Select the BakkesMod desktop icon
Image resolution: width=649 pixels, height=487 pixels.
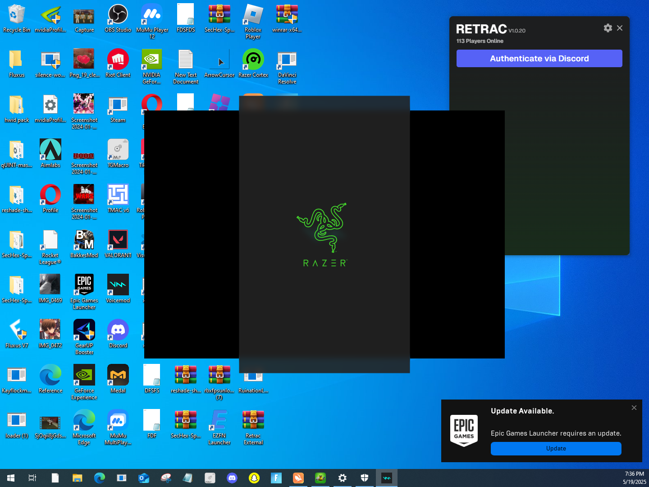pyautogui.click(x=84, y=244)
